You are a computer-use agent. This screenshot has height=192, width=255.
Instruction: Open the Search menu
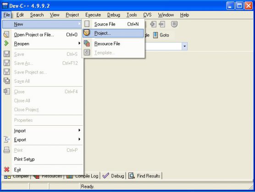click(37, 15)
